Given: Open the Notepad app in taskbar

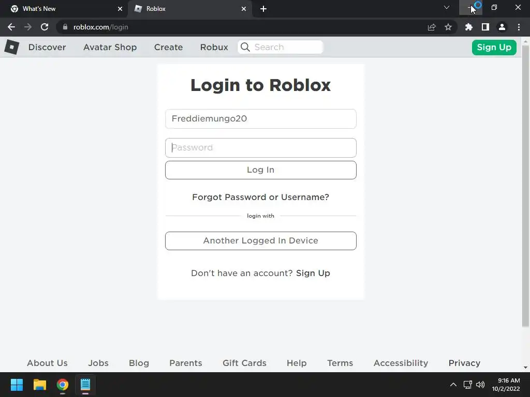Looking at the screenshot, I should pos(85,385).
